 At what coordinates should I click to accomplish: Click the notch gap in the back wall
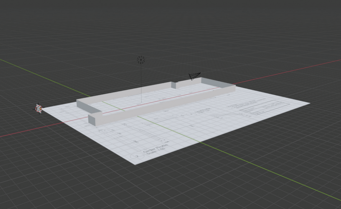pos(173,85)
